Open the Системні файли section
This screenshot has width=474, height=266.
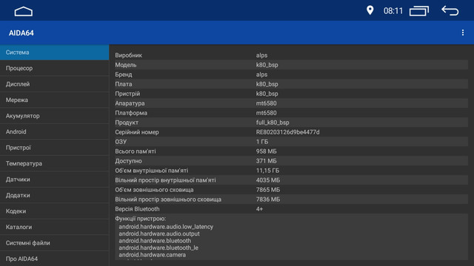click(x=54, y=243)
